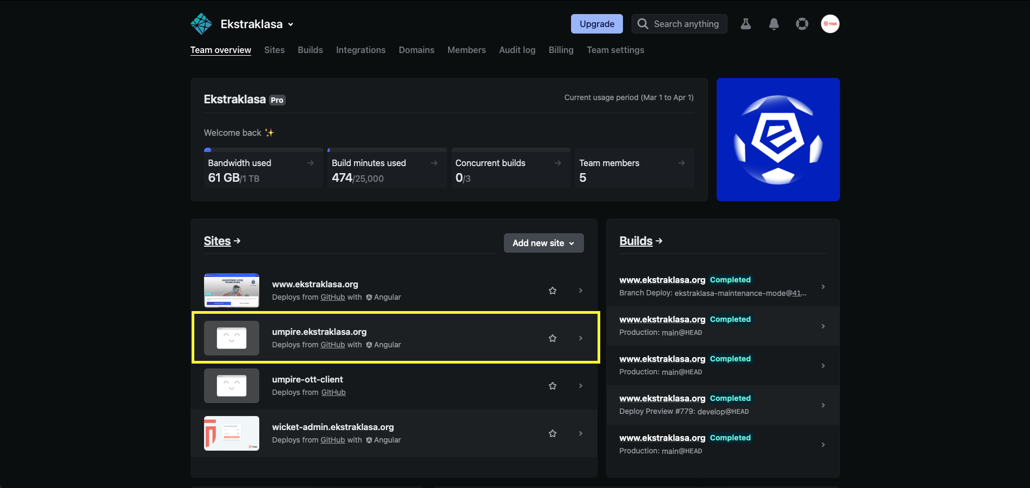This screenshot has width=1030, height=488.
Task: Open the umpire.ekstraklasa.org site name
Action: point(319,332)
